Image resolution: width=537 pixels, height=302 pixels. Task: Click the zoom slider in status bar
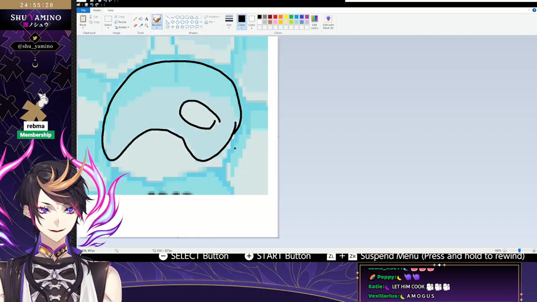click(519, 250)
